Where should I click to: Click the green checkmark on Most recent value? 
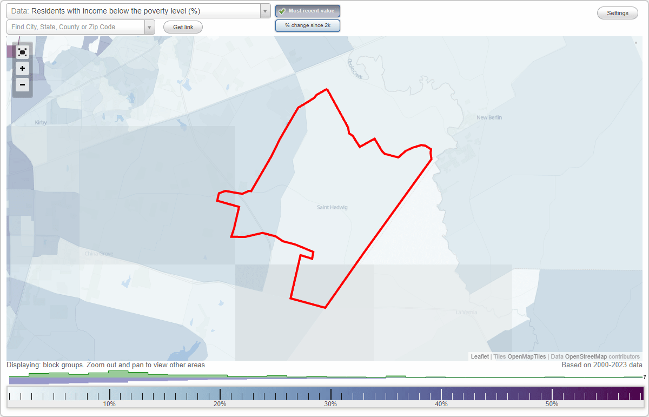tap(282, 11)
